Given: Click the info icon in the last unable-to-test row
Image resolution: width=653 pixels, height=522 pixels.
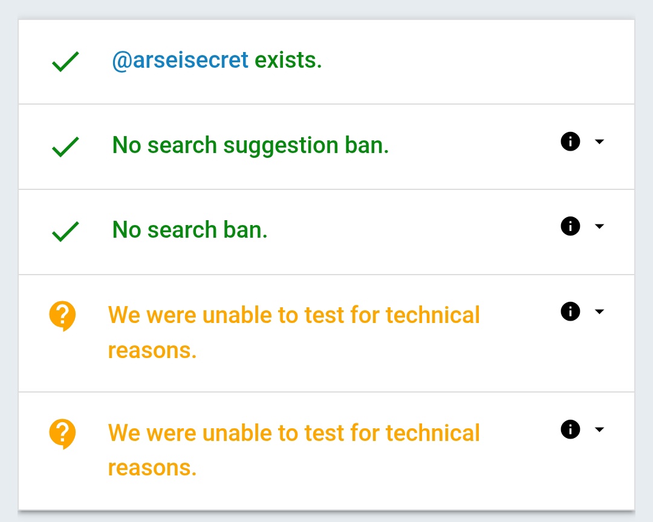Looking at the screenshot, I should (570, 429).
